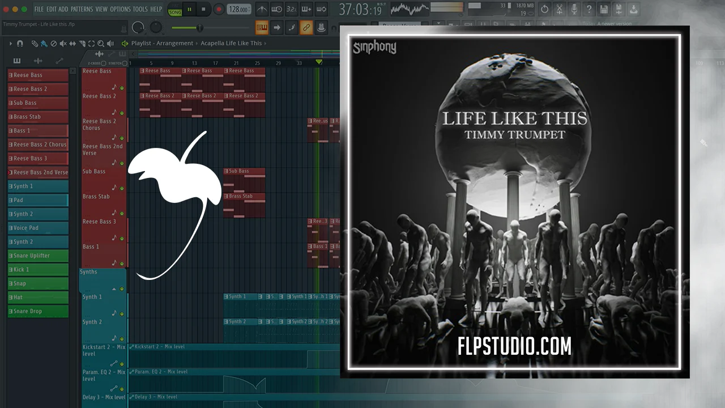Select the playlist Playback speaker tool

[110, 44]
